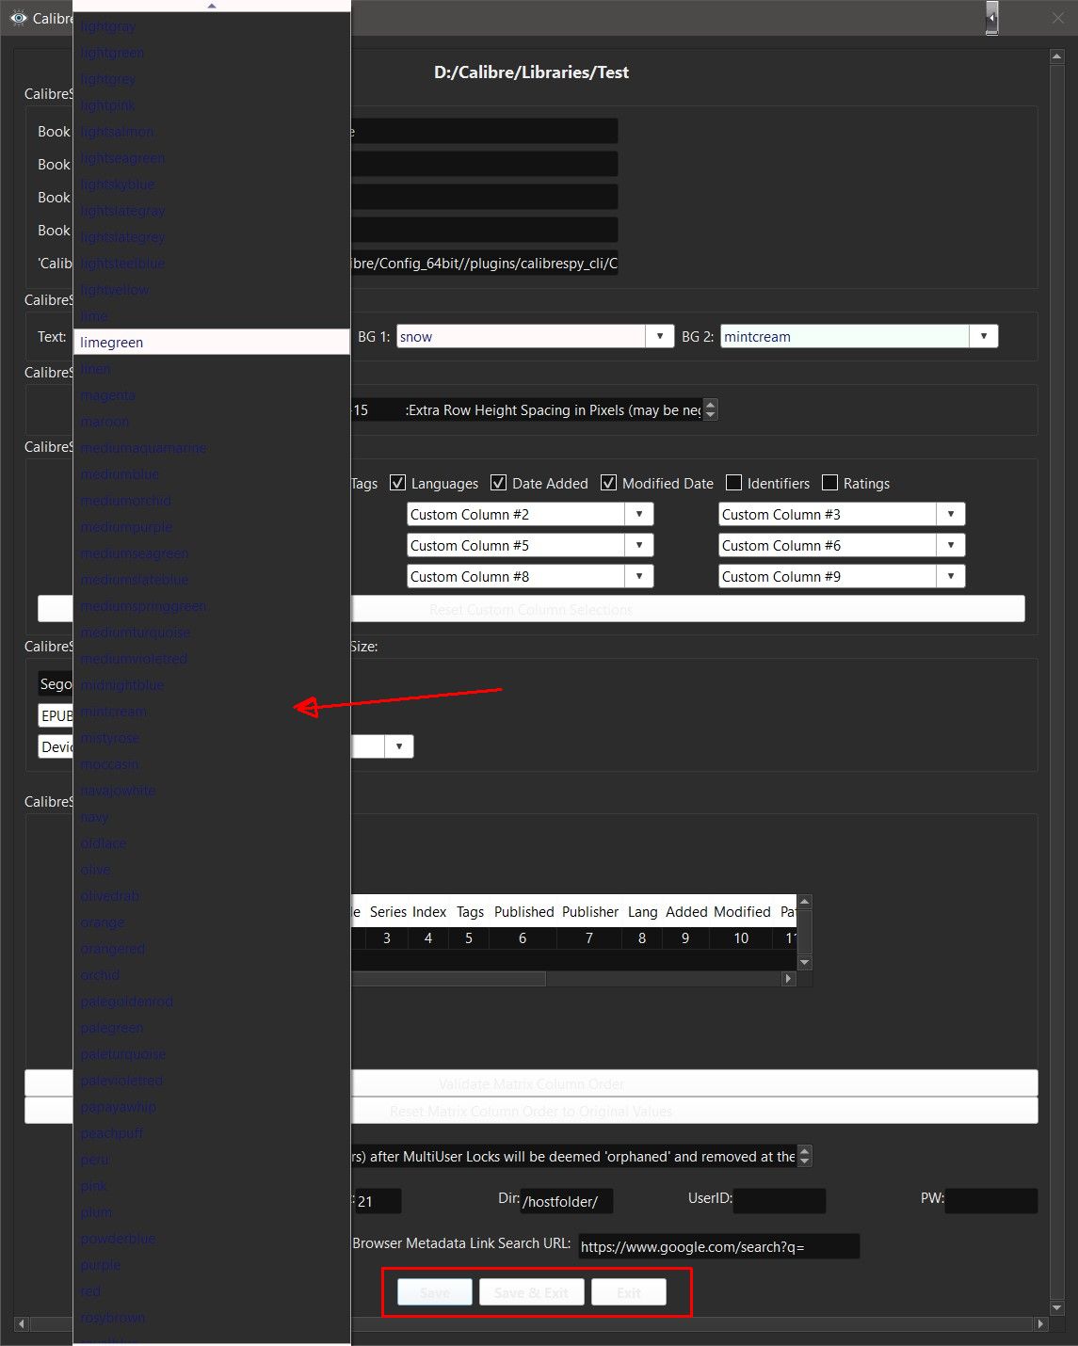The width and height of the screenshot is (1078, 1346).
Task: Click the PW password field
Action: (x=991, y=1201)
